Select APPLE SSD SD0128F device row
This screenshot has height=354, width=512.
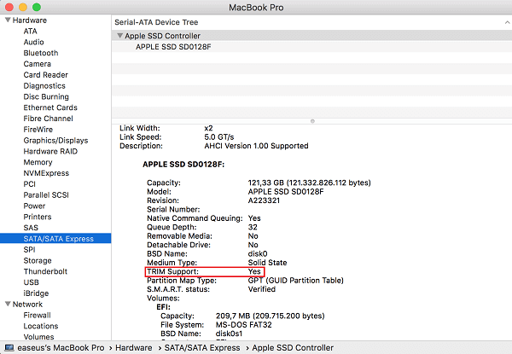coord(173,47)
